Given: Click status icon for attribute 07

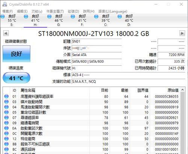Looking at the screenshot, I should [x=6, y=118].
